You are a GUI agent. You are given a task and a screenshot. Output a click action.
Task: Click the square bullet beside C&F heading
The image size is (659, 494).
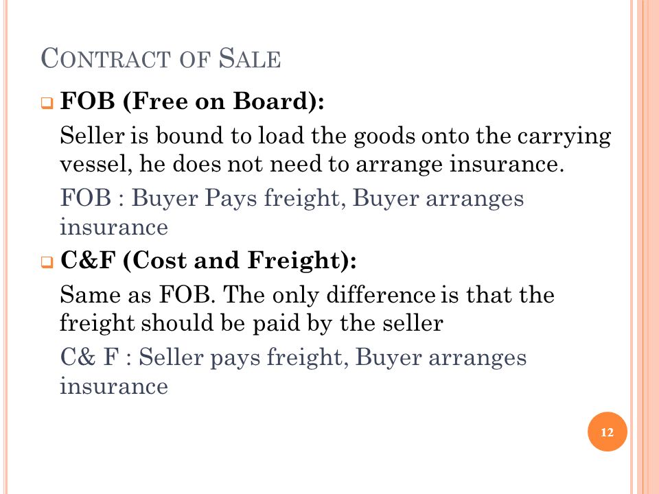tap(47, 262)
